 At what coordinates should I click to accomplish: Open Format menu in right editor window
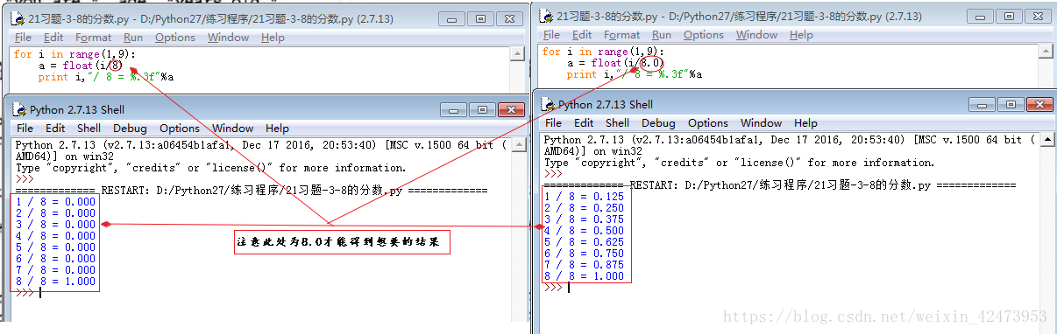621,35
